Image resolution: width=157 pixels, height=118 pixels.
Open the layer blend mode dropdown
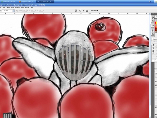[x=156, y=73]
